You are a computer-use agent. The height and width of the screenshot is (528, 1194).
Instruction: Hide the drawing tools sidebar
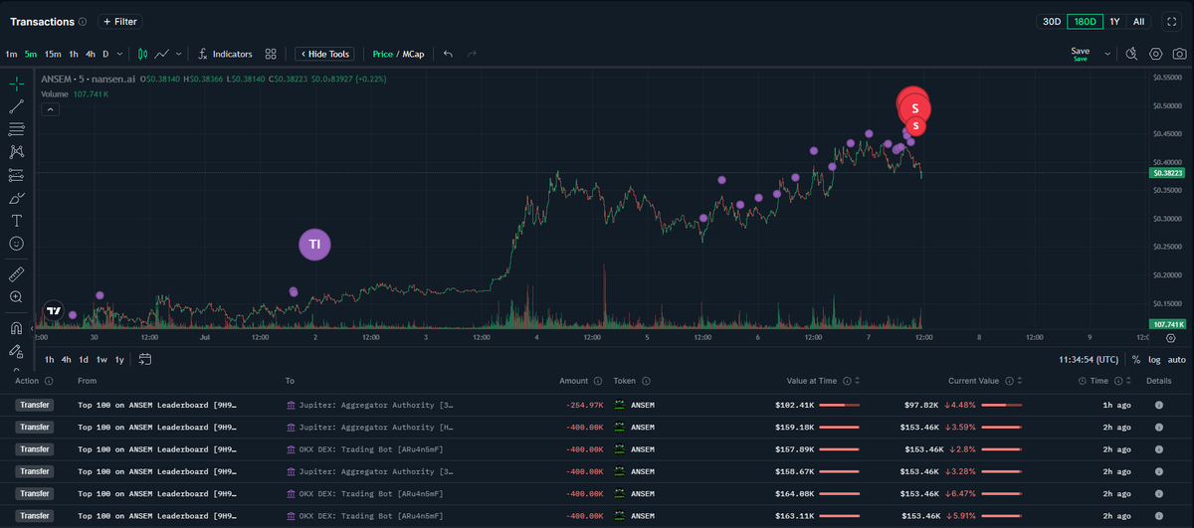[322, 54]
